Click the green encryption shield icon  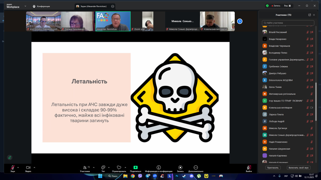click(267, 6)
